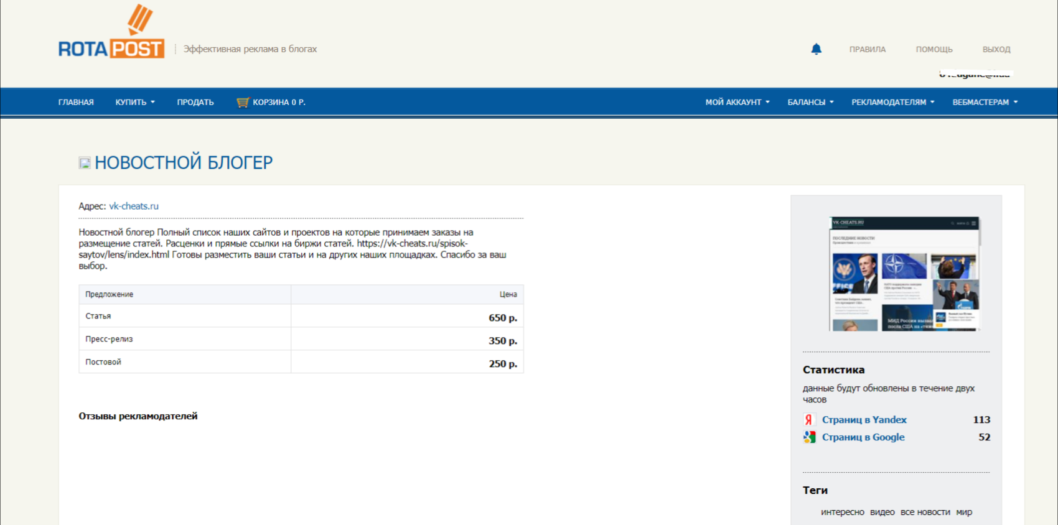Click ВЫХОД to log out

pos(996,49)
